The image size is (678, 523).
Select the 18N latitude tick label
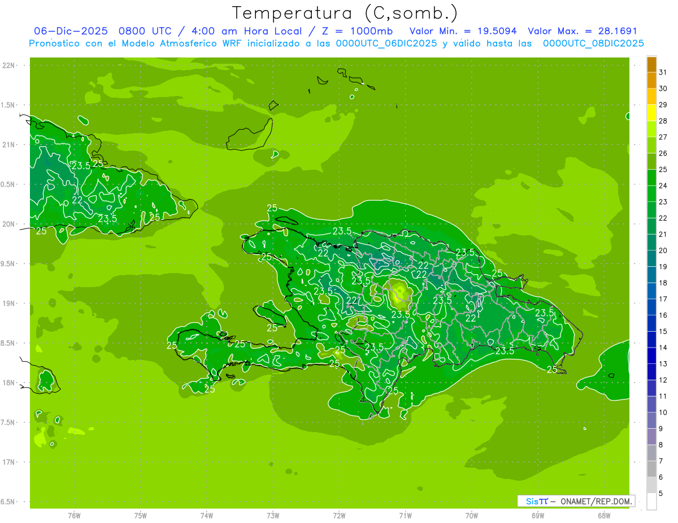click(10, 383)
